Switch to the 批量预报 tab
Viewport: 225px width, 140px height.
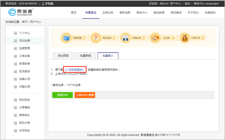[85, 56]
